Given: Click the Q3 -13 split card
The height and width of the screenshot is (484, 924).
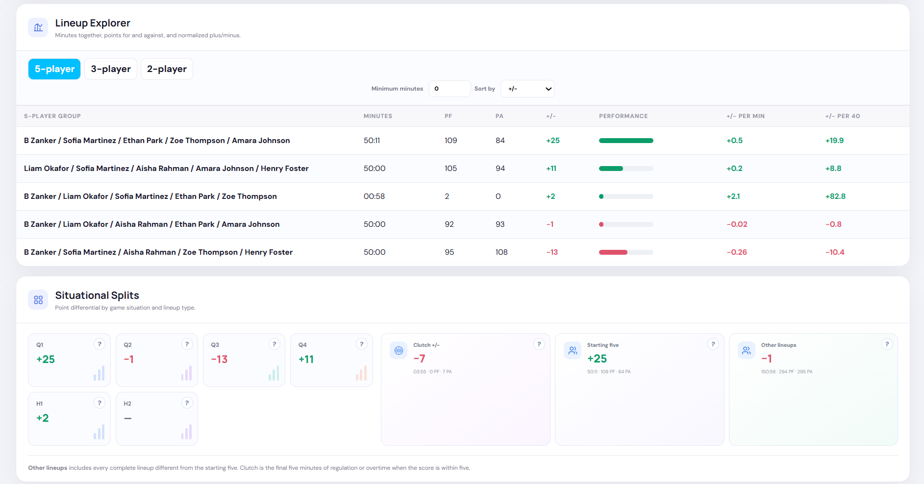Looking at the screenshot, I should [244, 360].
